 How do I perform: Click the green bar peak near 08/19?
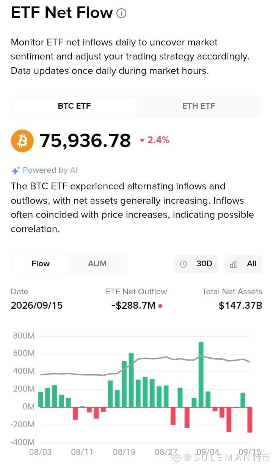coord(131,380)
